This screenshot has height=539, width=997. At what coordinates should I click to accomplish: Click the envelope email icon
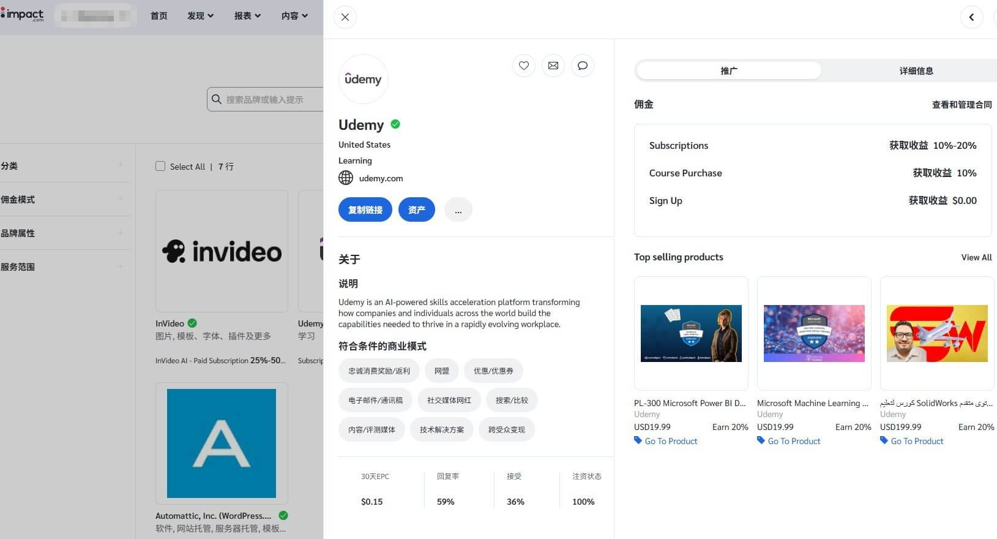pos(553,66)
